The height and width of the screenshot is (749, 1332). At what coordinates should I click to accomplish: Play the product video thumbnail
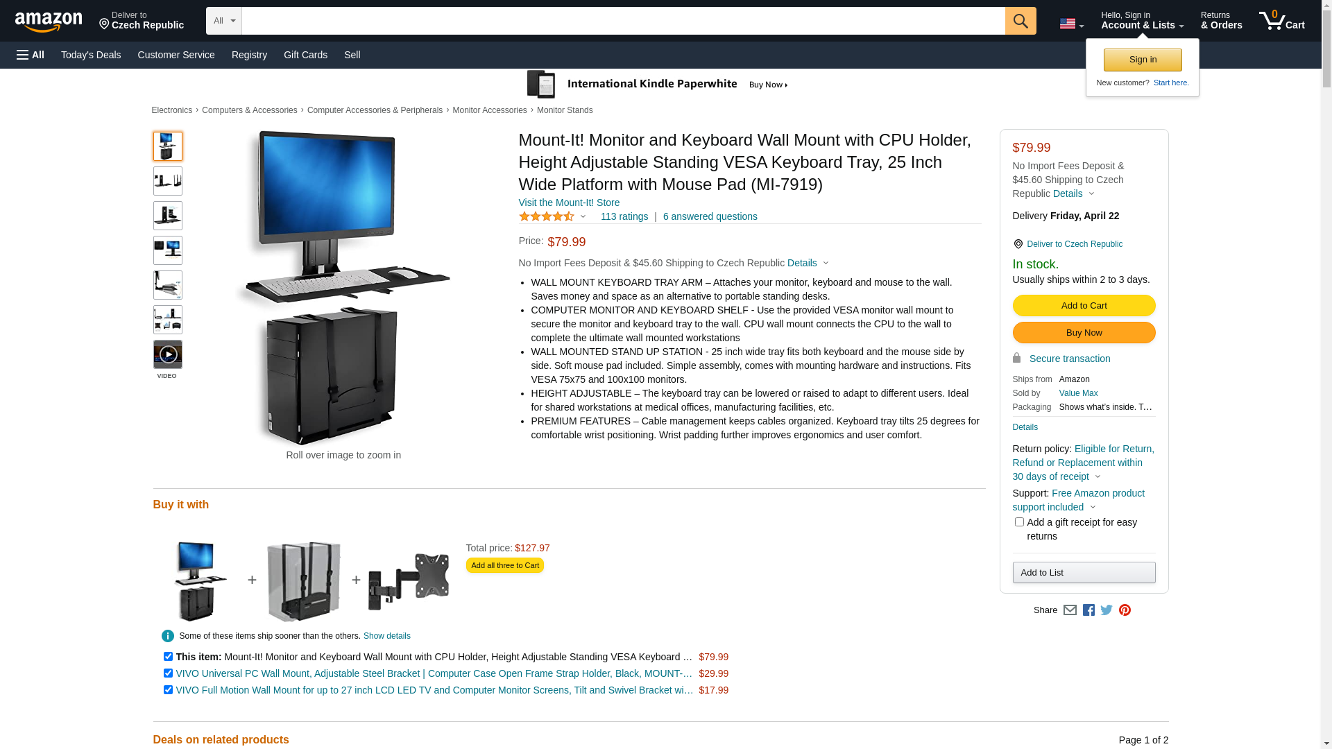pos(168,354)
